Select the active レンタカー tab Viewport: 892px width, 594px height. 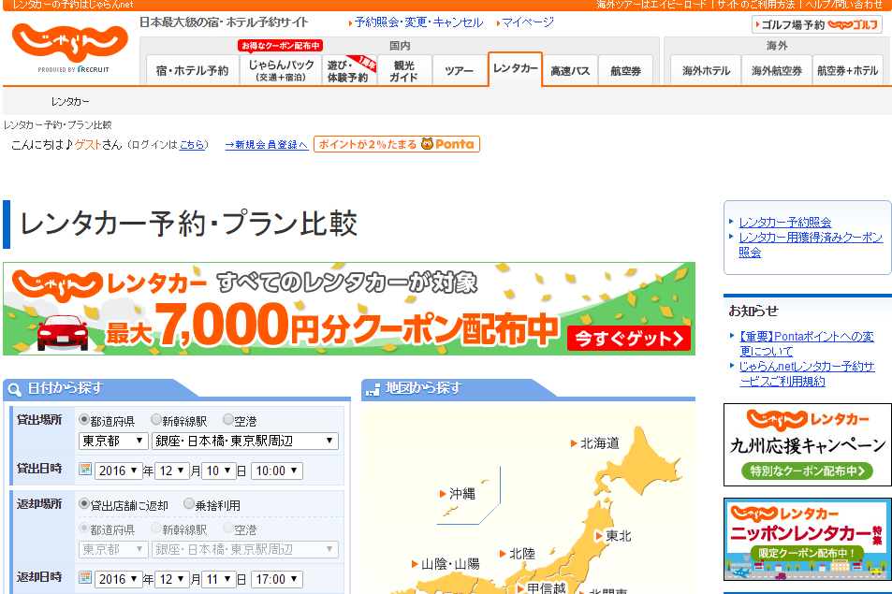[515, 69]
